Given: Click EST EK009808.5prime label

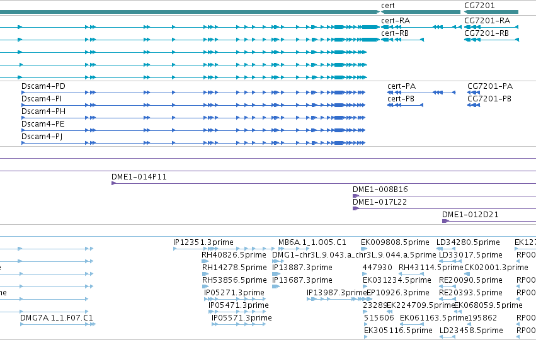Looking at the screenshot, I should point(395,242).
